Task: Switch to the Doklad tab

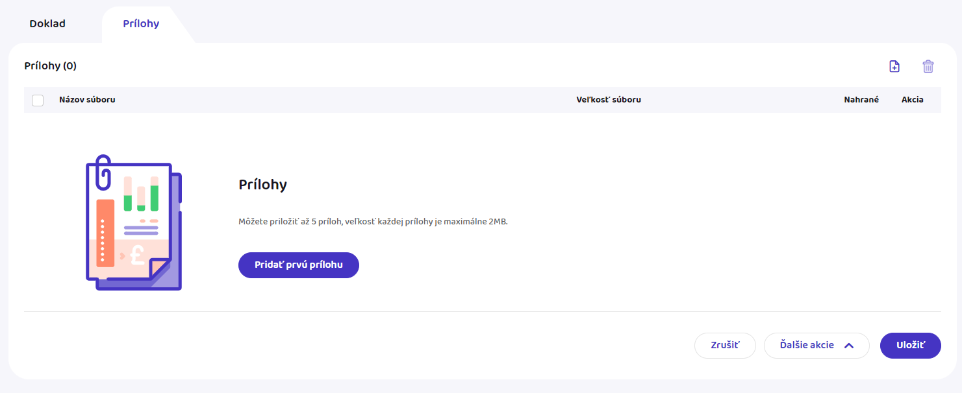Action: coord(47,24)
